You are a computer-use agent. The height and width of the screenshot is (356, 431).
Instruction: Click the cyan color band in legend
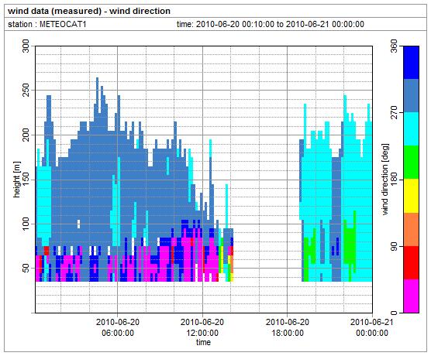point(411,129)
